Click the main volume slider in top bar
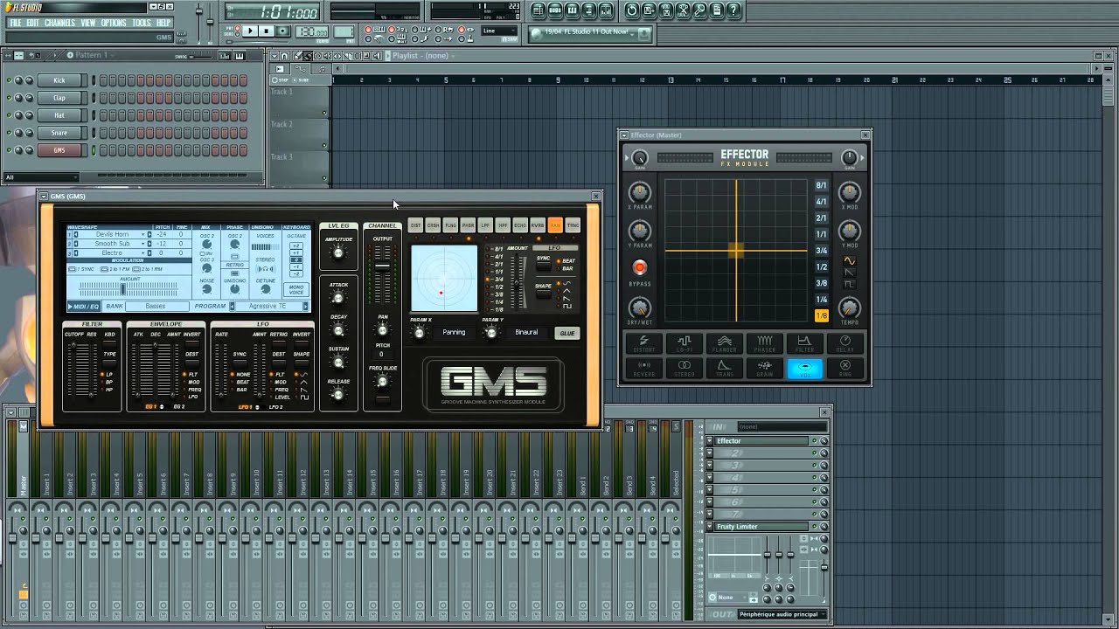 click(x=199, y=20)
